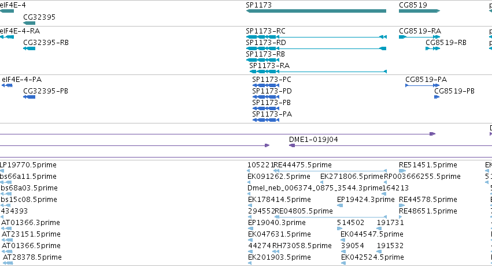
Task: Click the SP1173-RA transcript line
Action: (x=318, y=72)
